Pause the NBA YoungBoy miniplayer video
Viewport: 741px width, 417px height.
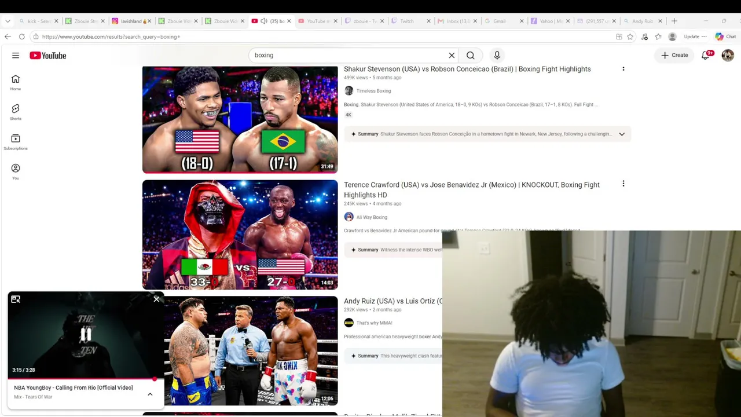(86, 335)
